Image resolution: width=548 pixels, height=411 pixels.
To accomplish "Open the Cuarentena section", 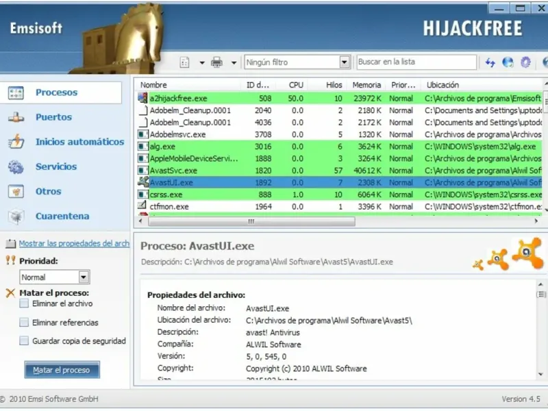I will [x=62, y=216].
